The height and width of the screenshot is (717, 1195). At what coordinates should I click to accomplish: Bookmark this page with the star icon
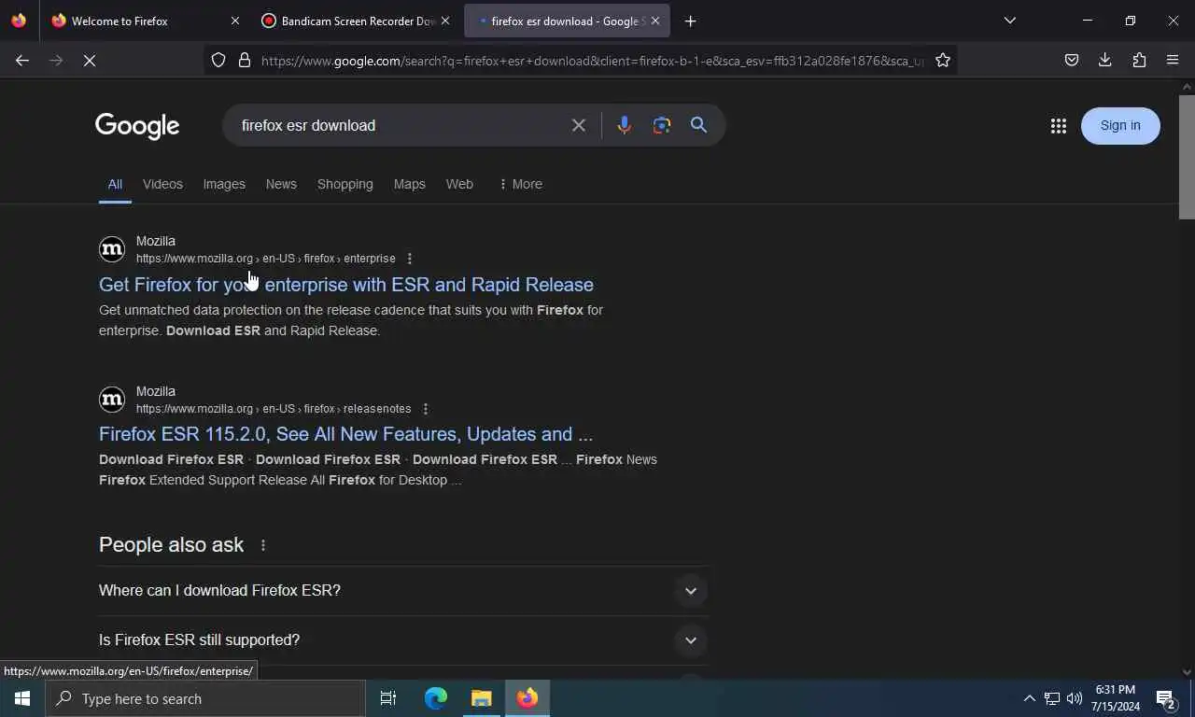point(943,60)
